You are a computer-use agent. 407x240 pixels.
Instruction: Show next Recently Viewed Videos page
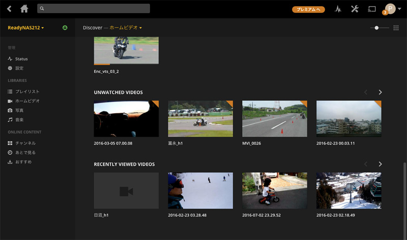[x=380, y=164]
